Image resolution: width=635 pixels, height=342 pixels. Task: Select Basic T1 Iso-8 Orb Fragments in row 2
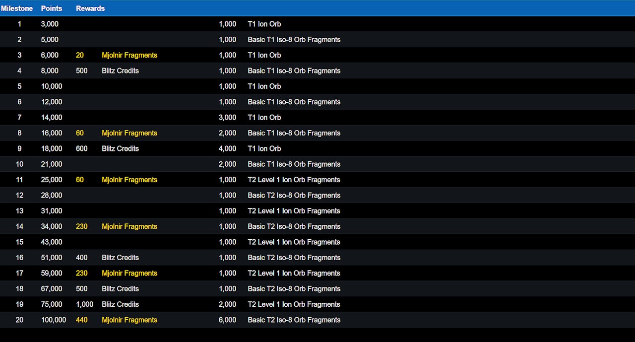tap(294, 40)
